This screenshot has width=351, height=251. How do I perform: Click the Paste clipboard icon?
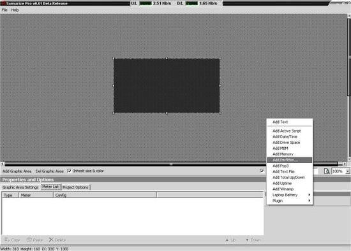pyautogui.click(x=29, y=240)
